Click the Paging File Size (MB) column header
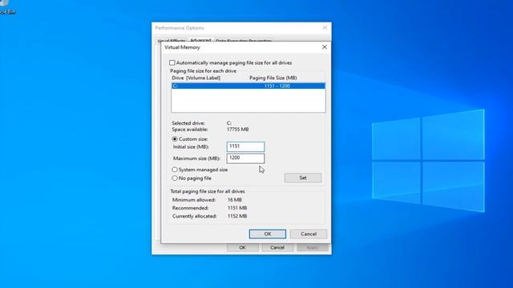This screenshot has height=288, width=513. (x=273, y=78)
